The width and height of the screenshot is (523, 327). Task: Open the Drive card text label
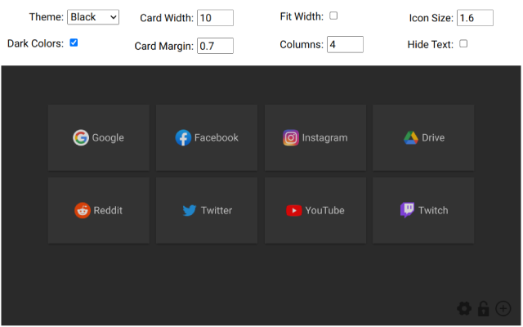coord(433,137)
